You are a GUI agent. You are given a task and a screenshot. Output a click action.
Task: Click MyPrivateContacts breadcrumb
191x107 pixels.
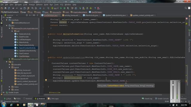tap(10, 12)
